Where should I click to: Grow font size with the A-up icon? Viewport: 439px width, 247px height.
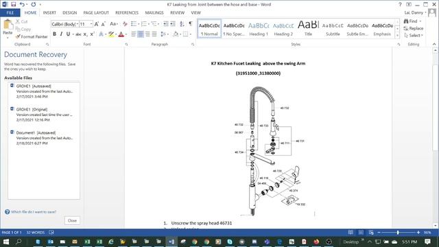click(96, 24)
